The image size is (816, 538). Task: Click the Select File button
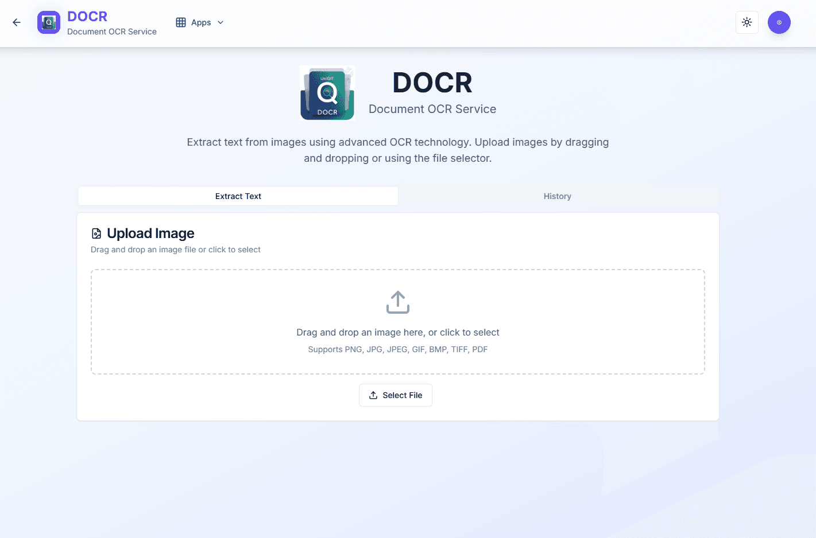(x=396, y=395)
